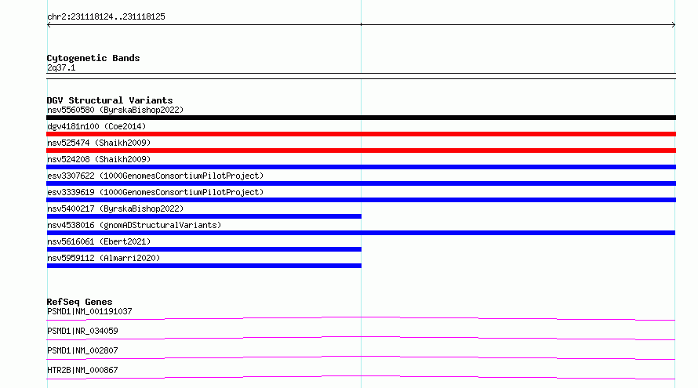Select the 2q37.1 band label
Viewport: 698px width, 388px height.
[x=61, y=67]
